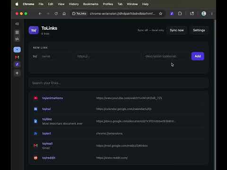Open the to/mail link
227x170 pixels.
point(47,144)
